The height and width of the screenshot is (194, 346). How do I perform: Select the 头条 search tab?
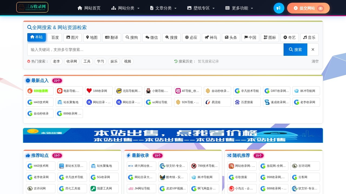[231, 37]
